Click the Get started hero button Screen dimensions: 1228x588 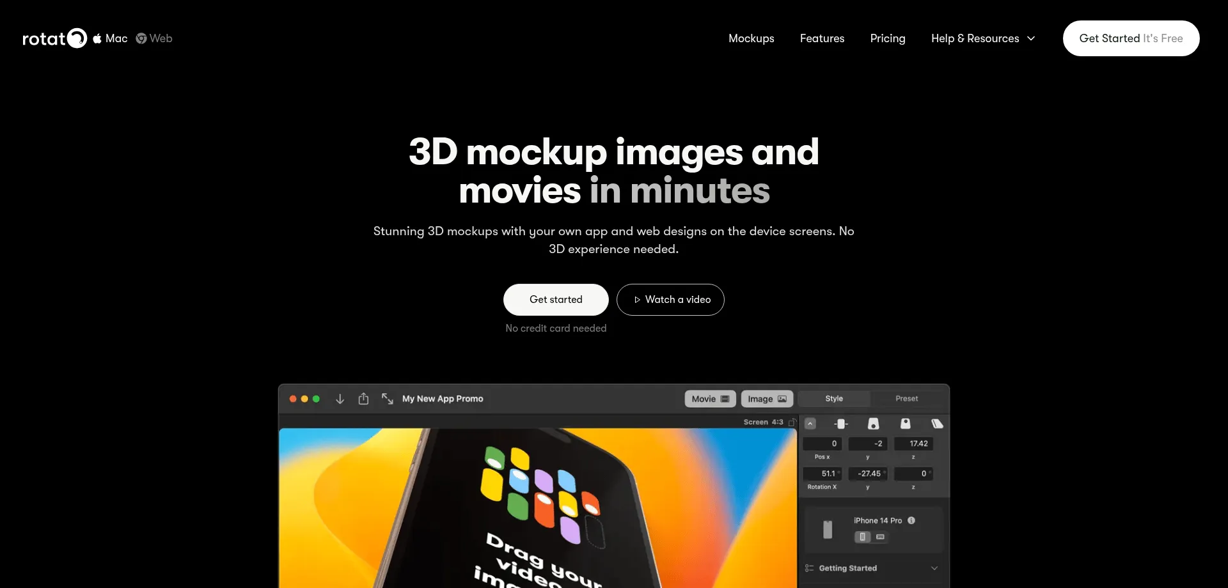tap(556, 300)
